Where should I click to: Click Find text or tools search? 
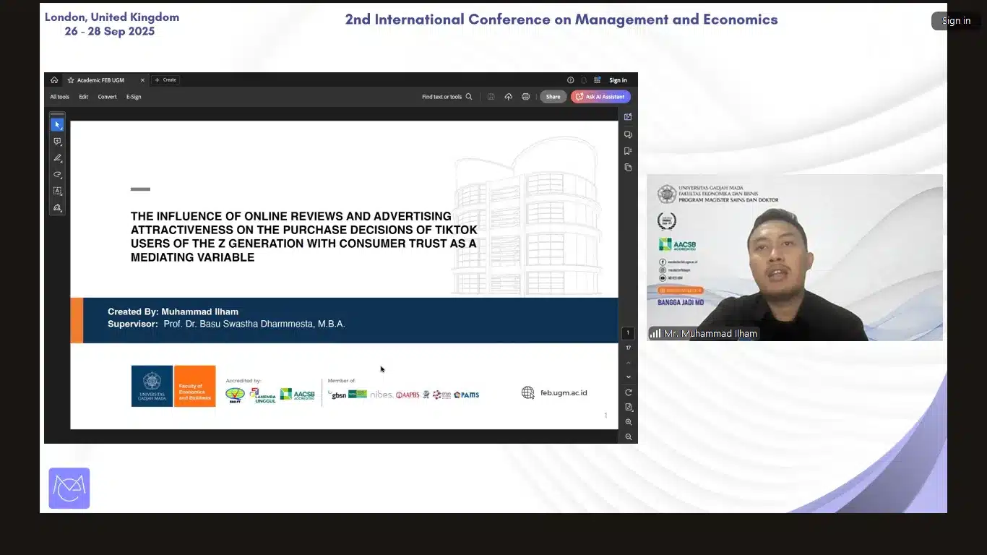pyautogui.click(x=447, y=97)
